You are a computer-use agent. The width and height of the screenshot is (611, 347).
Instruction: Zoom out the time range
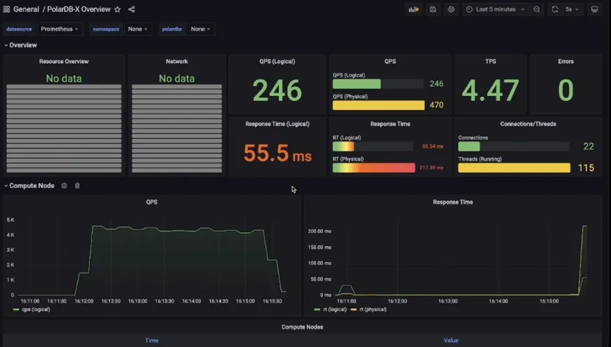(537, 9)
